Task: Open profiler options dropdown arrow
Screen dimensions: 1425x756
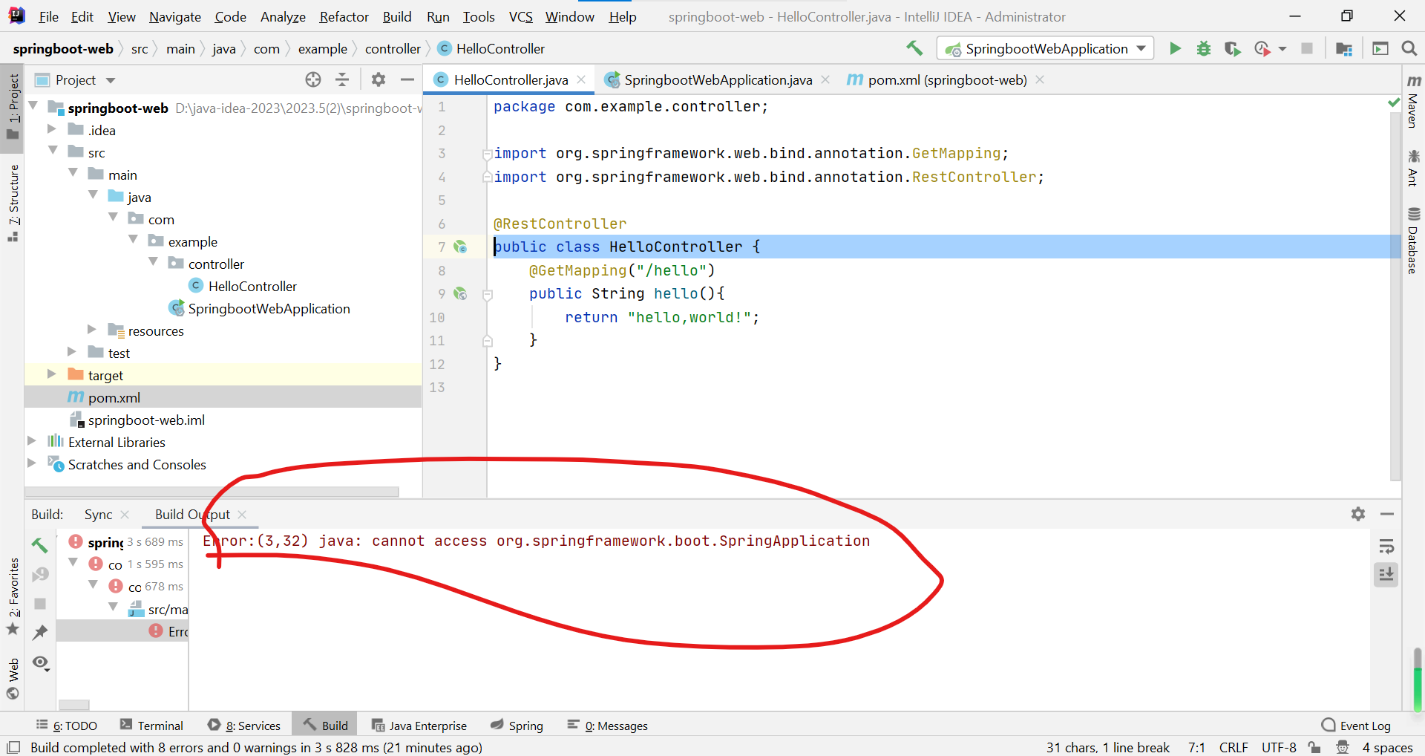Action: click(x=1282, y=49)
